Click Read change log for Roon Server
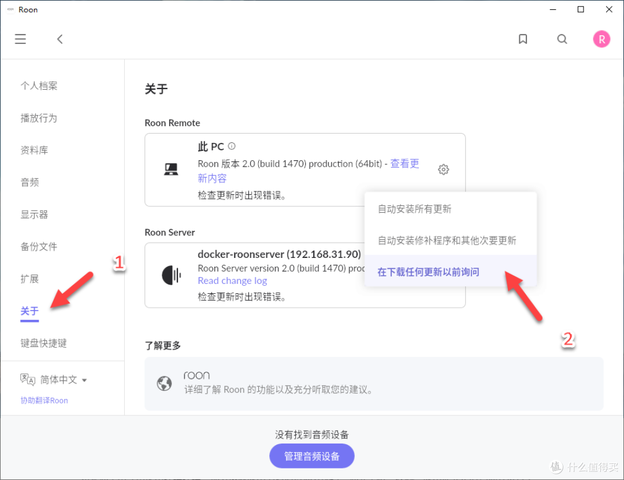 tap(232, 280)
